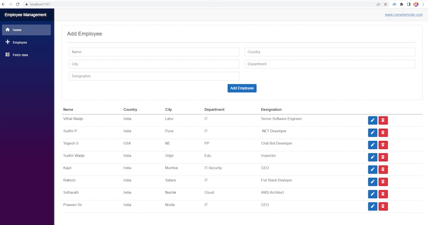Delete the Sidharath employee entry

coord(383,194)
